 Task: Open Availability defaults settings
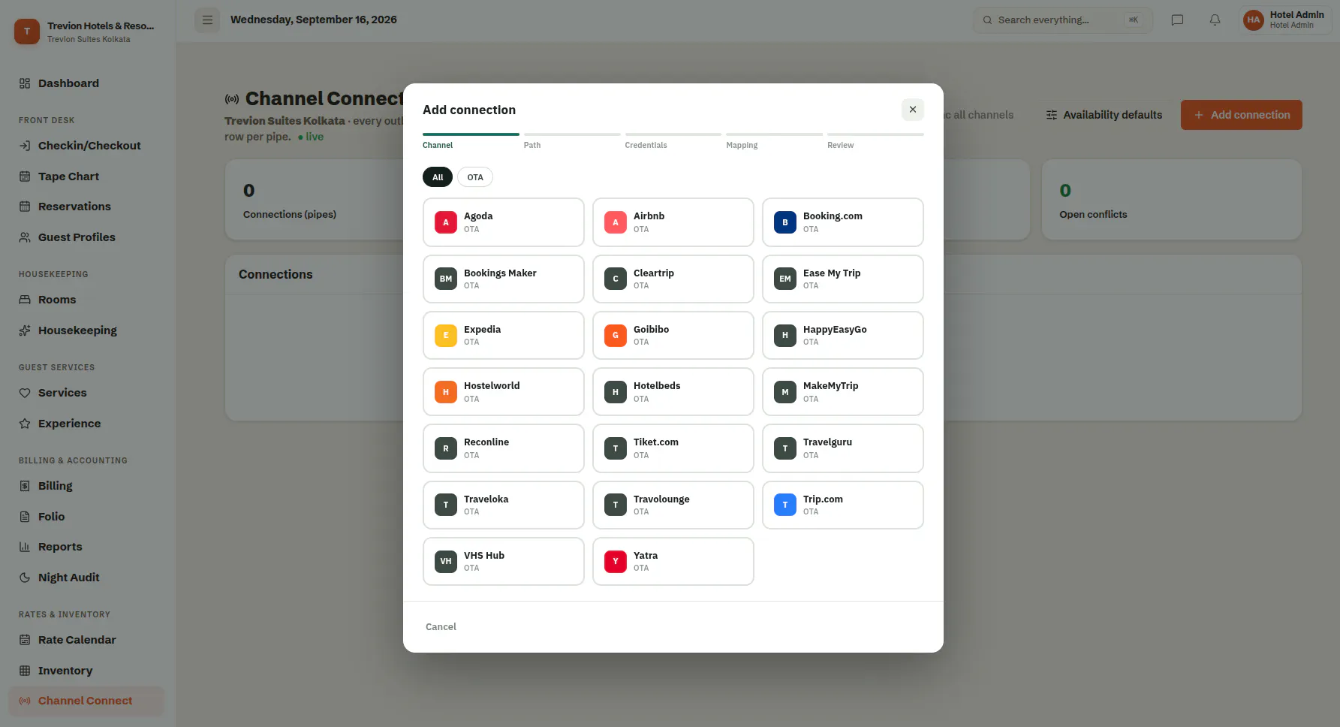click(x=1104, y=115)
